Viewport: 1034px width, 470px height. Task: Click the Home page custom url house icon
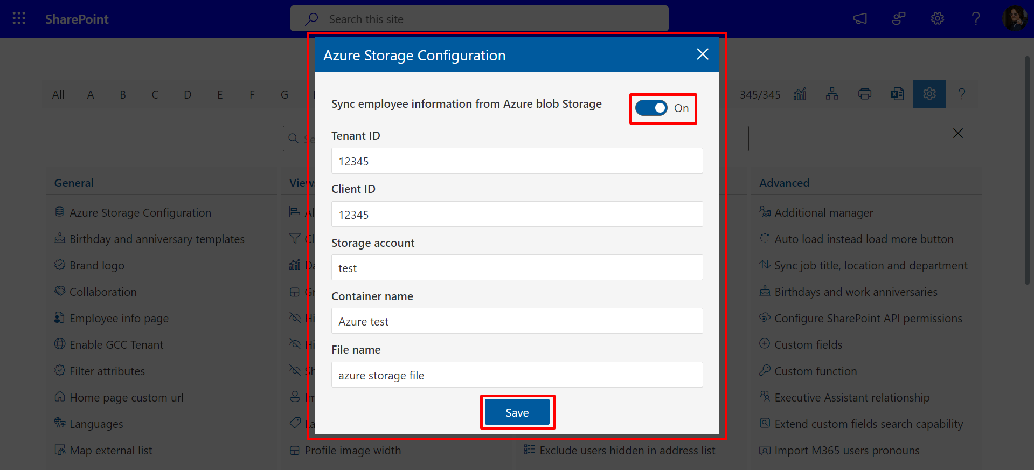pyautogui.click(x=60, y=396)
